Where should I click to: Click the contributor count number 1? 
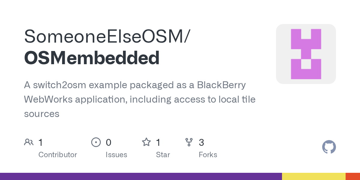41,142
